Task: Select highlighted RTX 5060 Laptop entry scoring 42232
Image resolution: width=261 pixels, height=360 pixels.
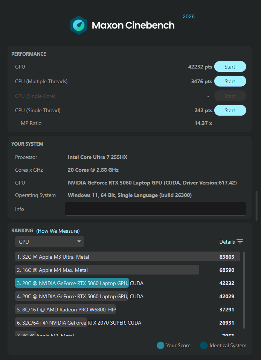Action: pos(127,283)
